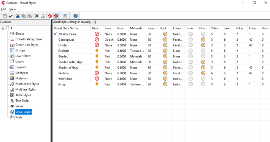Select the Shaded with Edges style name
This screenshot has width=270, height=142.
tap(71, 62)
